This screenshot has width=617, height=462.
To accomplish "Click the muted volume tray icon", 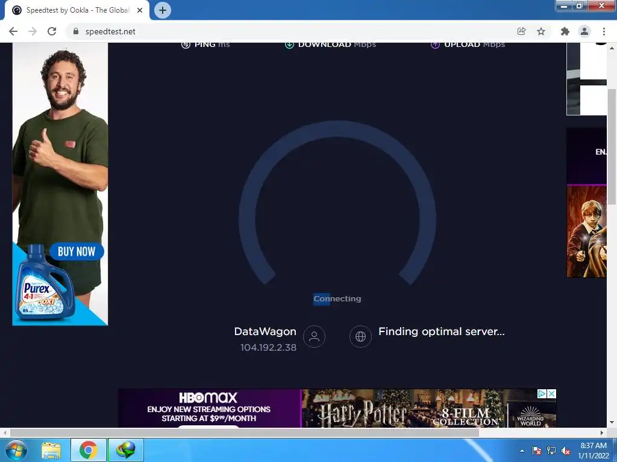I will pos(566,451).
